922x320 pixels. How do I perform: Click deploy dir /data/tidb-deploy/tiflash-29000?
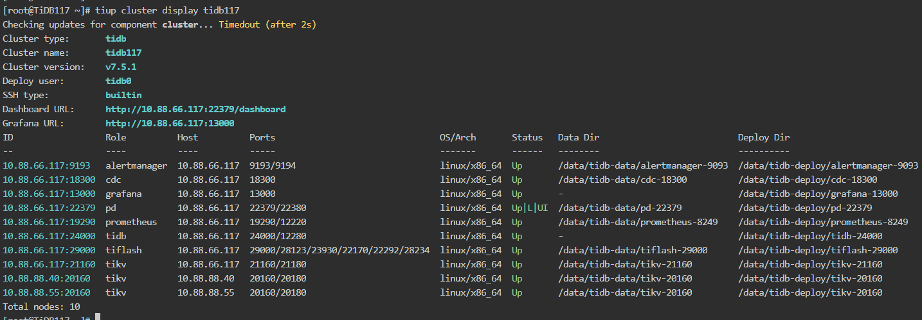tap(818, 250)
